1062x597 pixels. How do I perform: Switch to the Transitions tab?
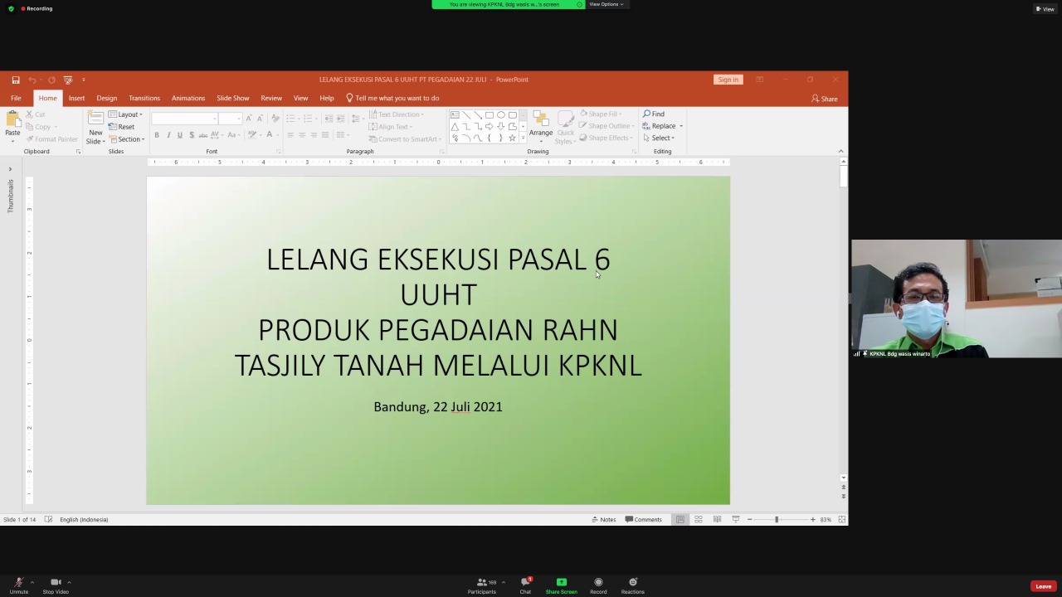coord(144,98)
